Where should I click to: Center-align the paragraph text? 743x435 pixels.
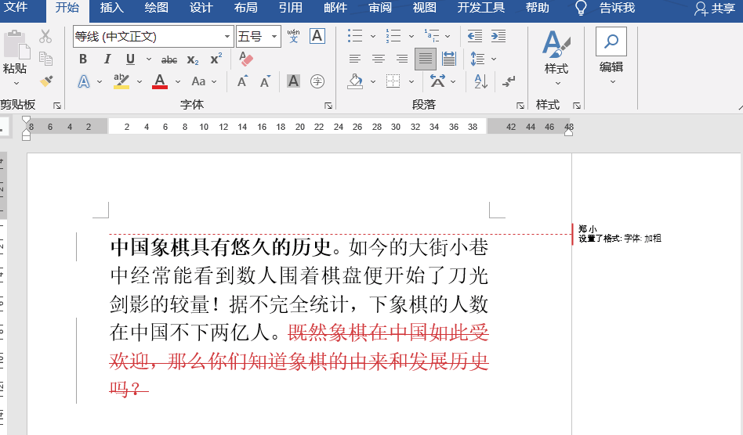point(379,59)
